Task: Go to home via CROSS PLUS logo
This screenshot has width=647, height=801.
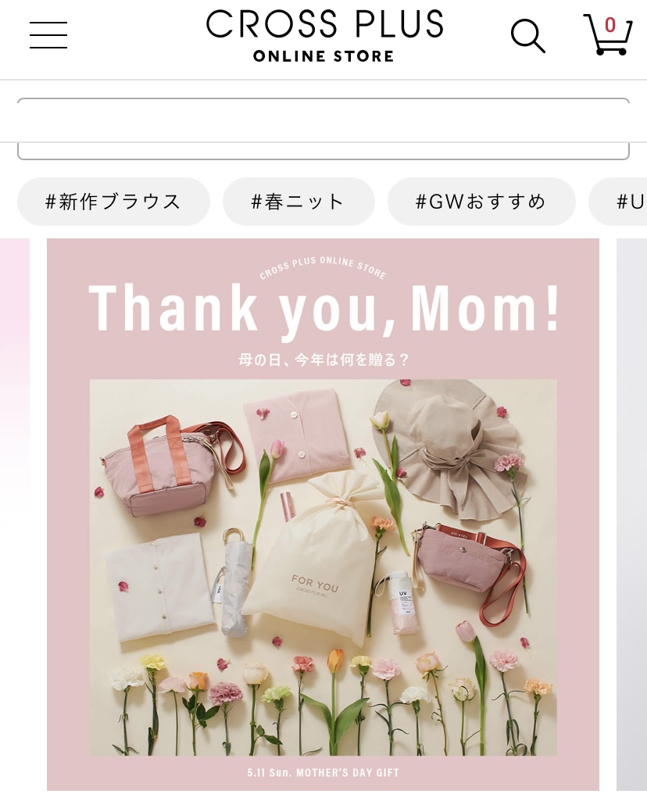Action: tap(323, 35)
